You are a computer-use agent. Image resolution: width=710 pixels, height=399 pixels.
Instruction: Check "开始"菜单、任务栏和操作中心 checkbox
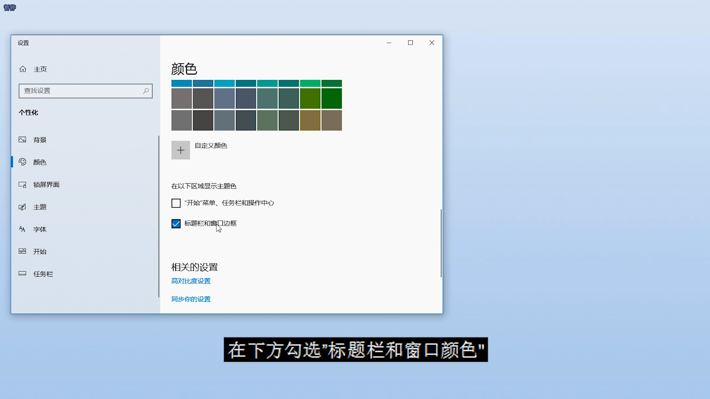[176, 203]
